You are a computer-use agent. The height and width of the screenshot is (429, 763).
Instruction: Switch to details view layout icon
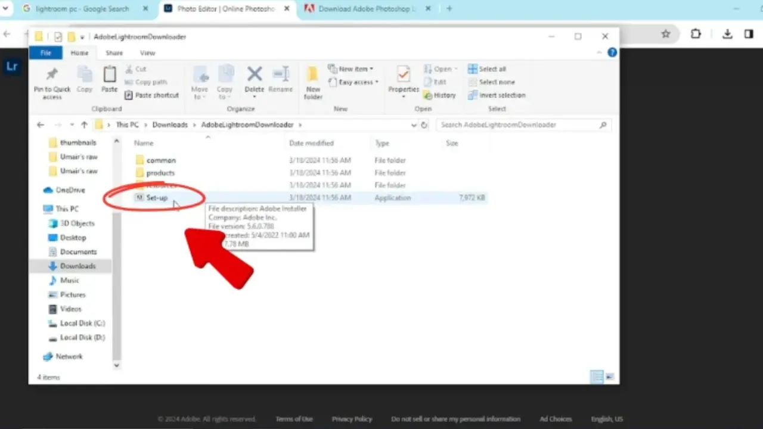point(597,377)
